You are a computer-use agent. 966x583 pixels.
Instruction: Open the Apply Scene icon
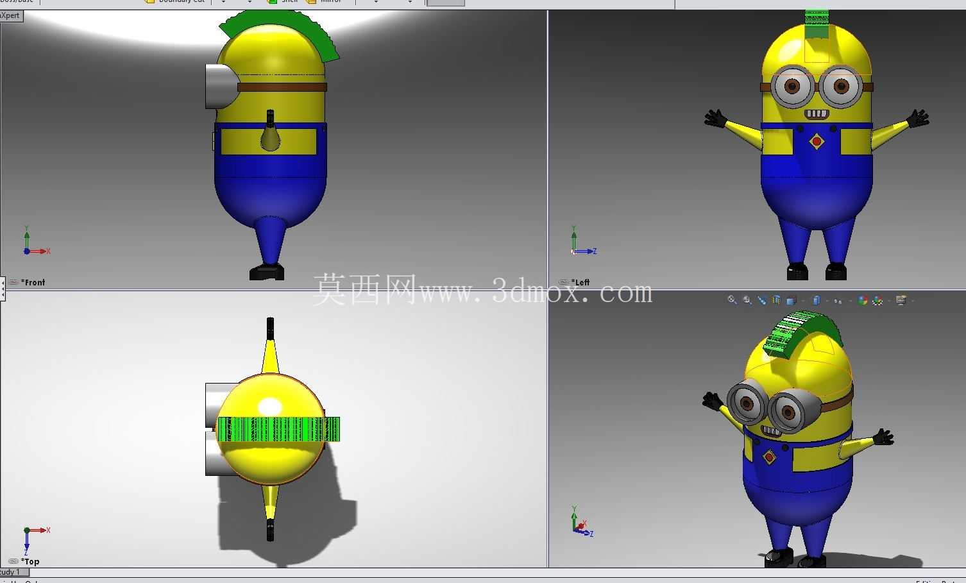[x=877, y=300]
